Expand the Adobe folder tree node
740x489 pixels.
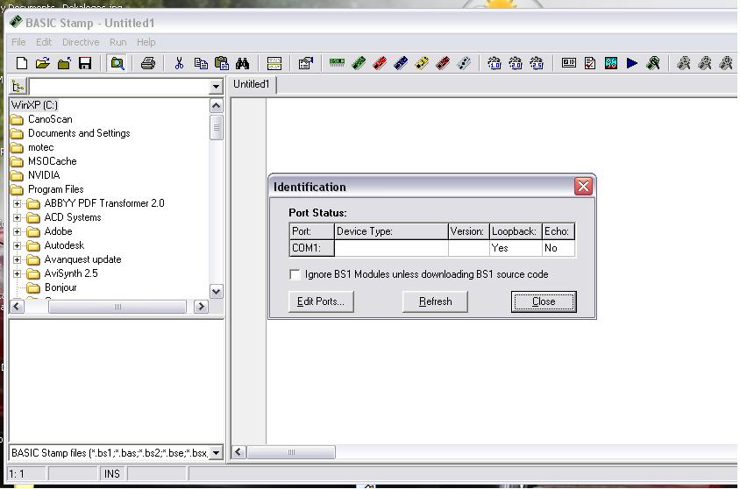tap(17, 231)
